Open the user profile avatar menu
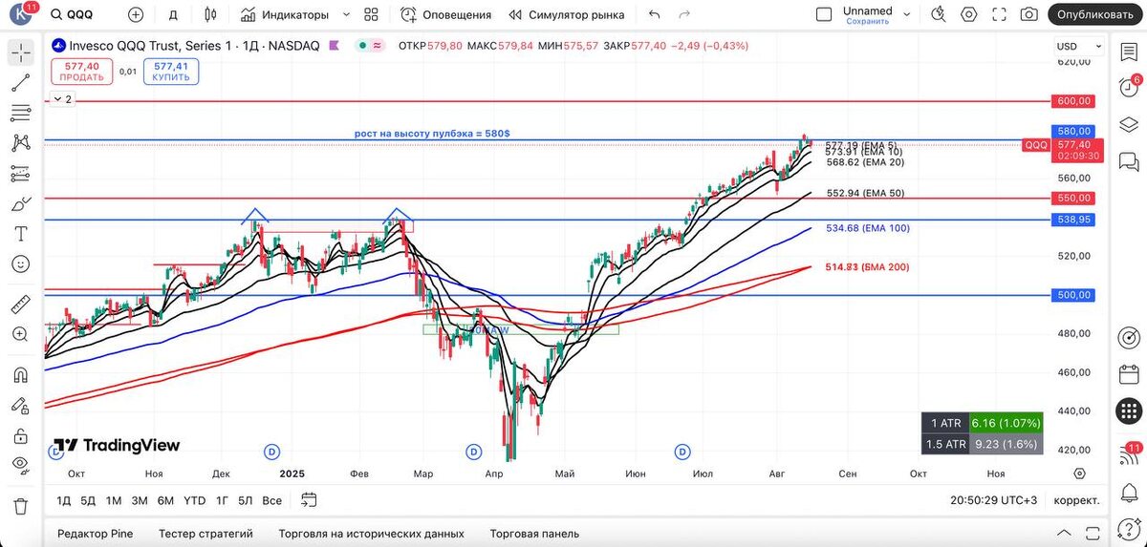This screenshot has height=547, width=1147. coord(21,14)
